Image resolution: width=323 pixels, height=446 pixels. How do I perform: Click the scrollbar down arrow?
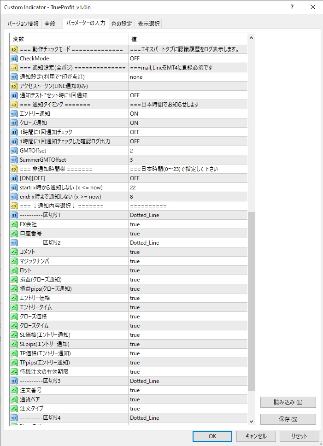pos(251,422)
